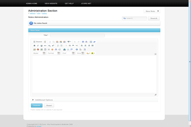Viewport: 191px width, 127px height.
Task: Open the Admin Home menu item
Action: [31, 3]
